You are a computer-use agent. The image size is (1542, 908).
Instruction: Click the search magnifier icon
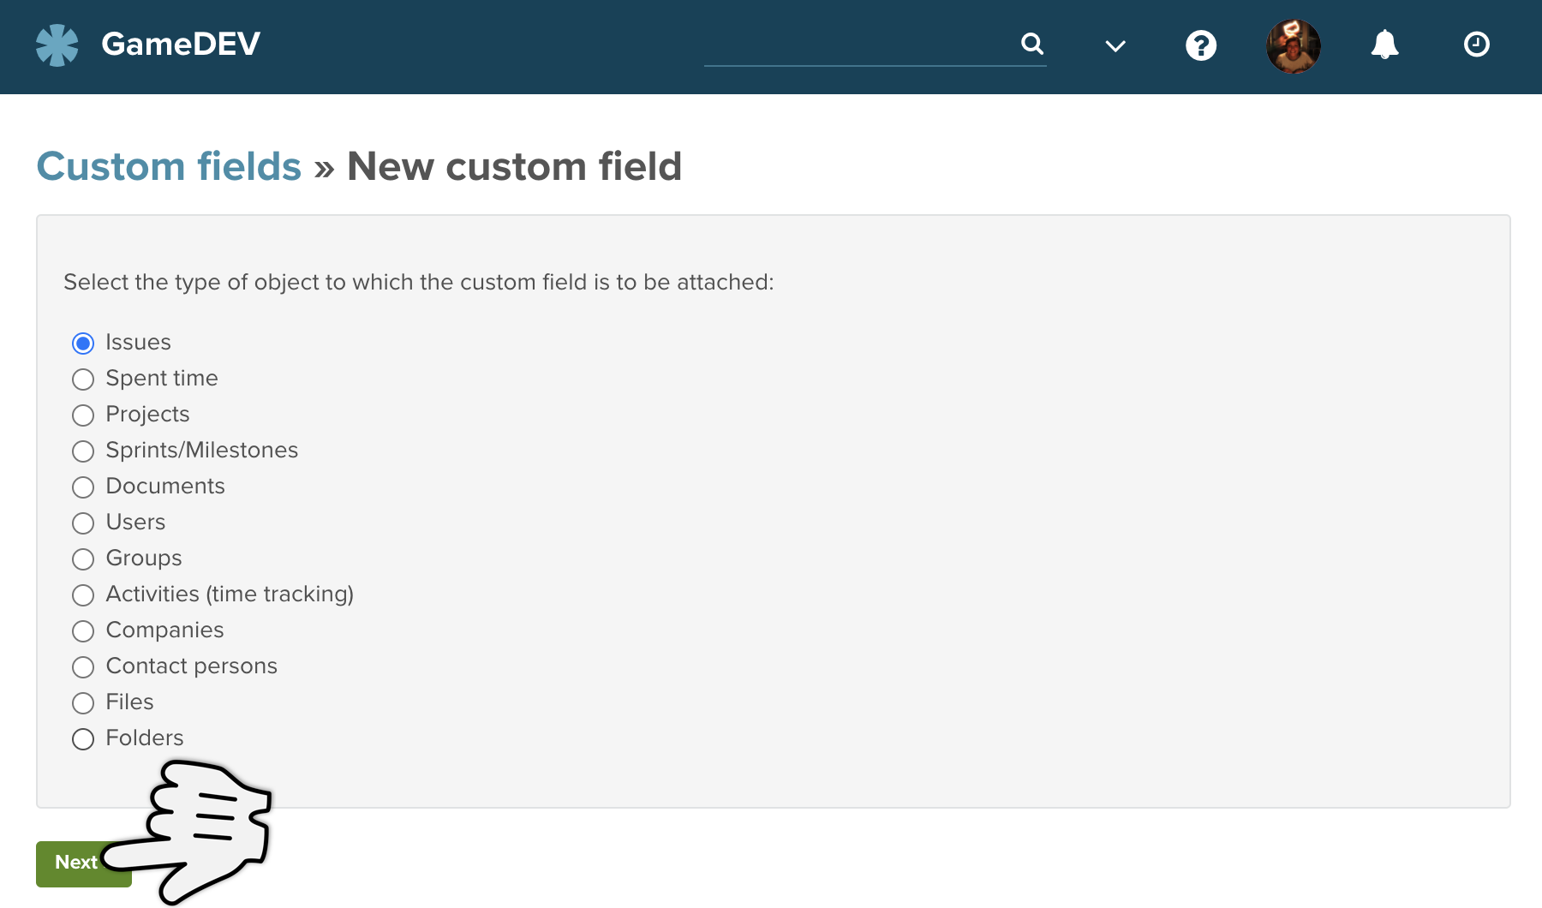click(x=1032, y=44)
